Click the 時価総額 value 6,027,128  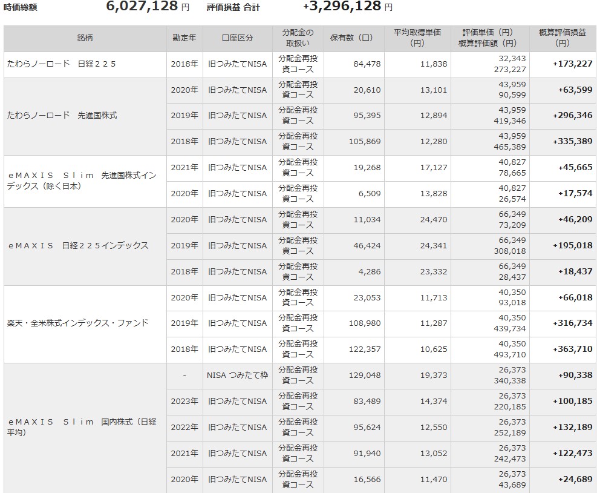pyautogui.click(x=142, y=7)
